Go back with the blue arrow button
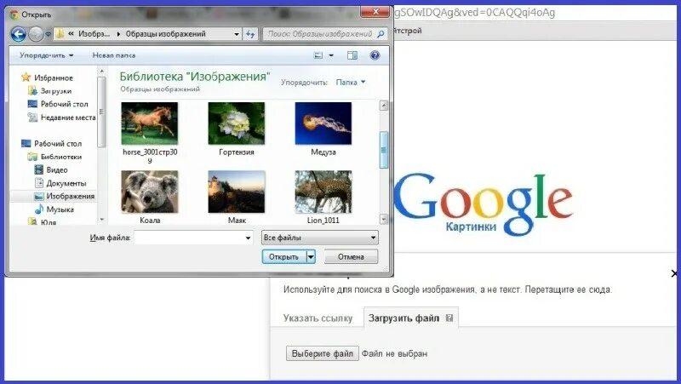 [x=18, y=34]
